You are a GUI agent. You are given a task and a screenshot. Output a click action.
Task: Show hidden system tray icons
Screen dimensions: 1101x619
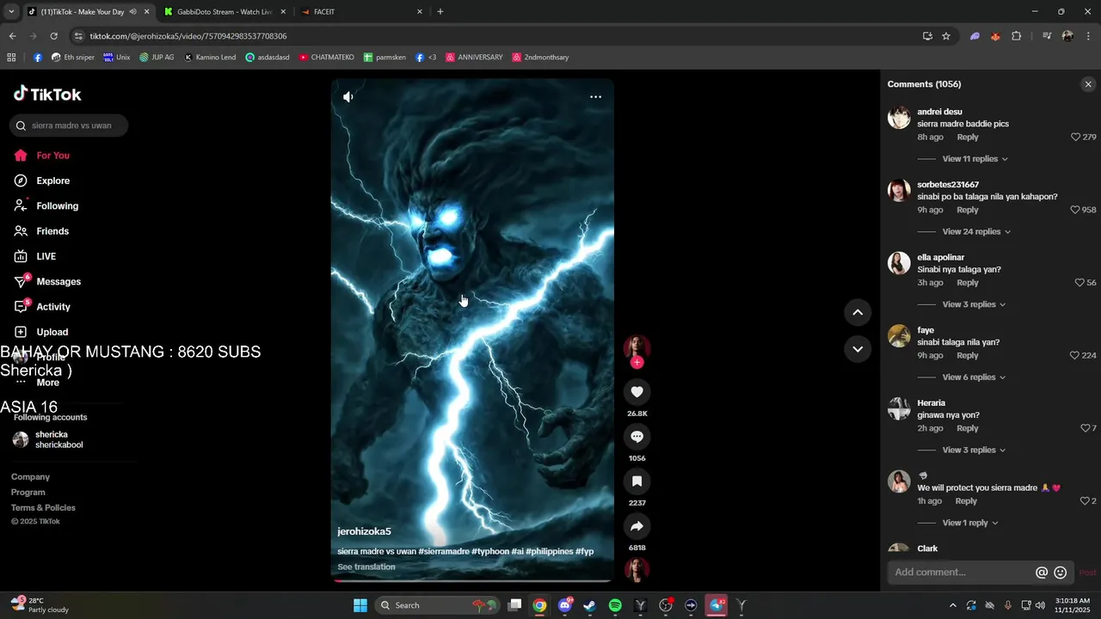pos(952,605)
